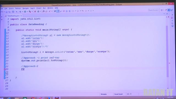Viewport: 176px width, 99px height.
Task: Click the editor vertical scrollbar
Action: coord(167,51)
